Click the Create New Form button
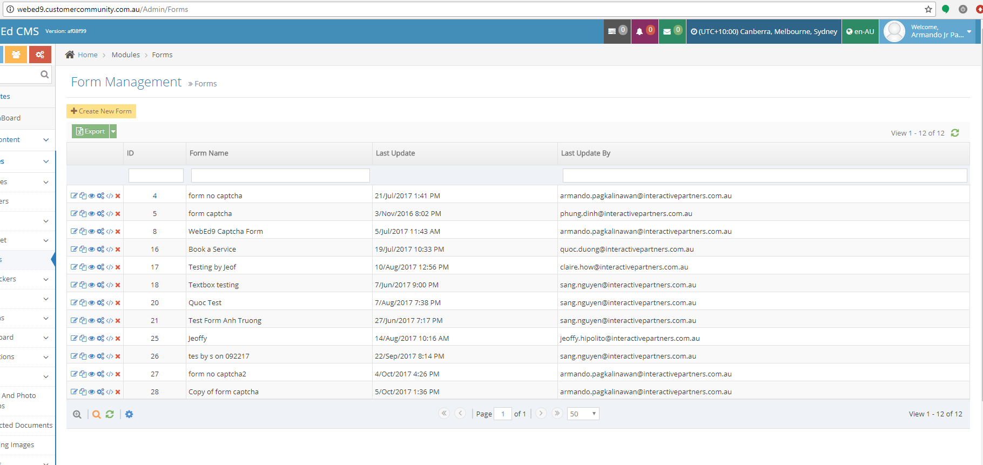The width and height of the screenshot is (983, 465). 101,111
